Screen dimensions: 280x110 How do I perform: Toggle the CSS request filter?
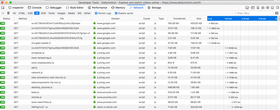pos(30,13)
